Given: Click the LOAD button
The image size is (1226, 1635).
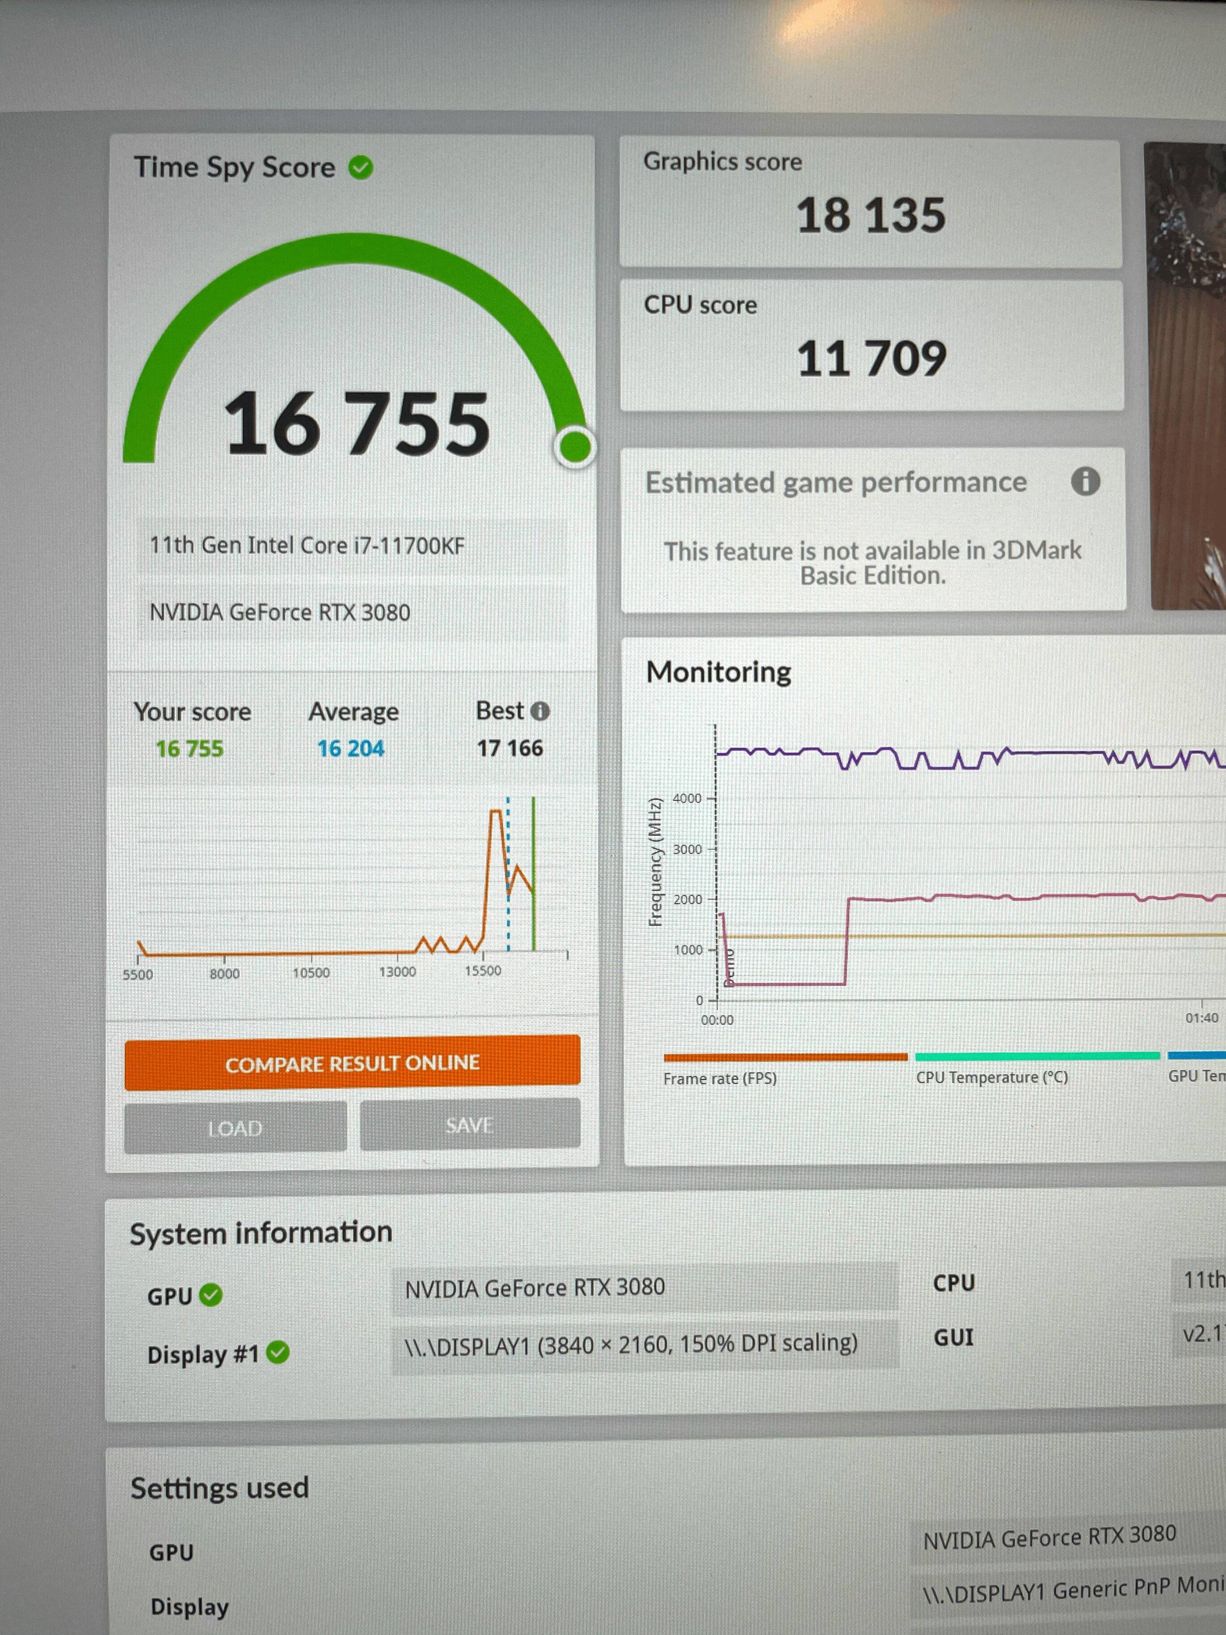Looking at the screenshot, I should pos(235,1128).
